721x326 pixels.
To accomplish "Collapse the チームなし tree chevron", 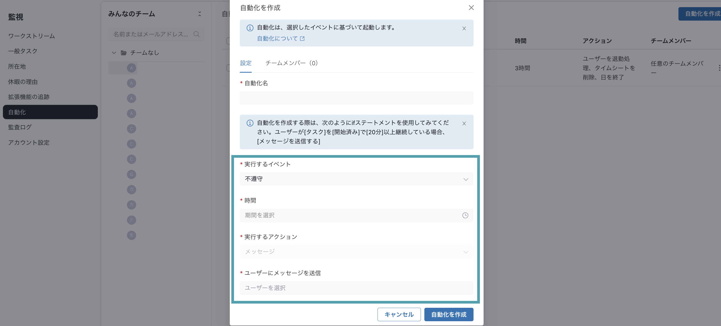I will tap(114, 53).
